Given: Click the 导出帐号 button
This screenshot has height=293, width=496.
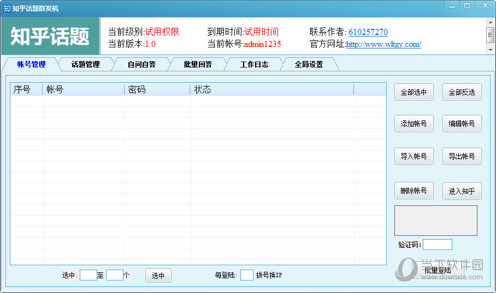Looking at the screenshot, I should (x=462, y=156).
